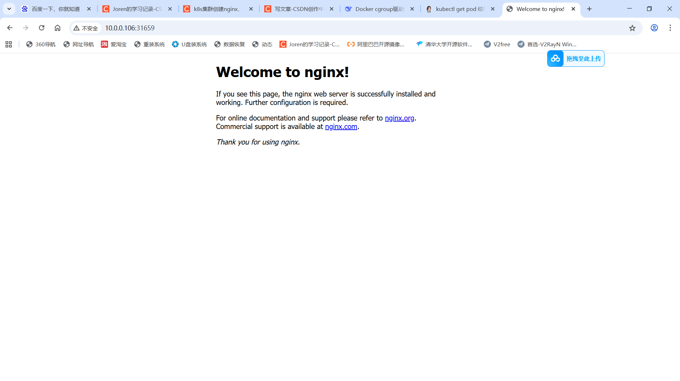Open the tab search dropdown arrow
The height and width of the screenshot is (381, 680).
[9, 9]
